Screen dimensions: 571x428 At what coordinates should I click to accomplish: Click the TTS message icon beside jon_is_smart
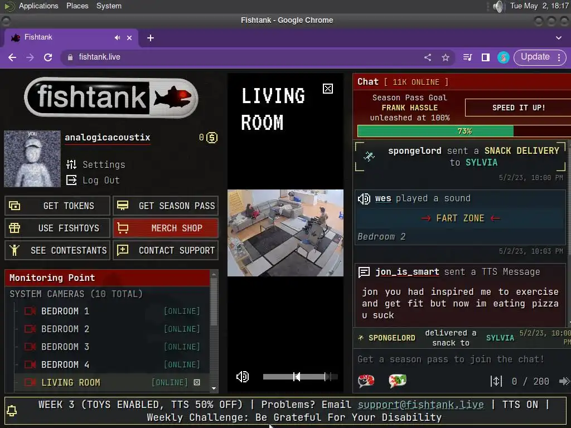tap(364, 272)
